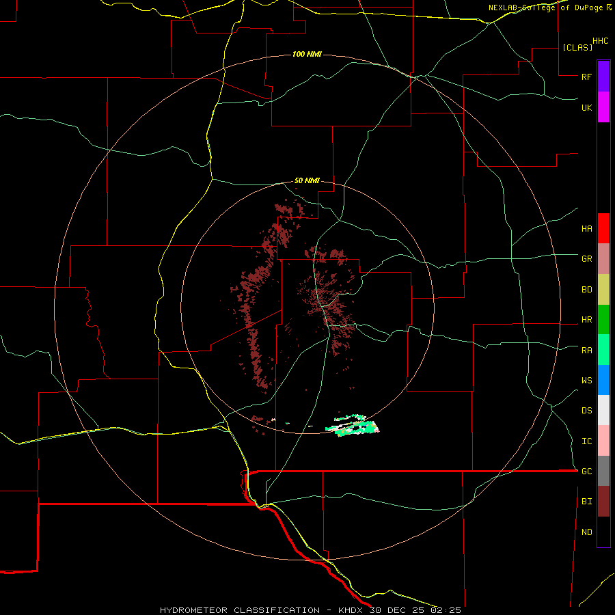Click the green rain echo cluster

[353, 426]
